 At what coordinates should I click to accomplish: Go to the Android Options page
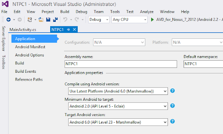30,55
